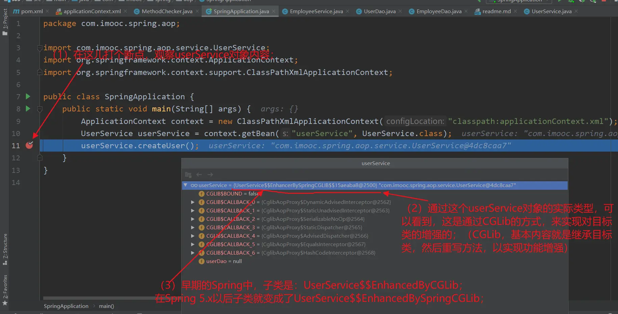Open the Project tool window
The height and width of the screenshot is (314, 618).
click(5, 22)
